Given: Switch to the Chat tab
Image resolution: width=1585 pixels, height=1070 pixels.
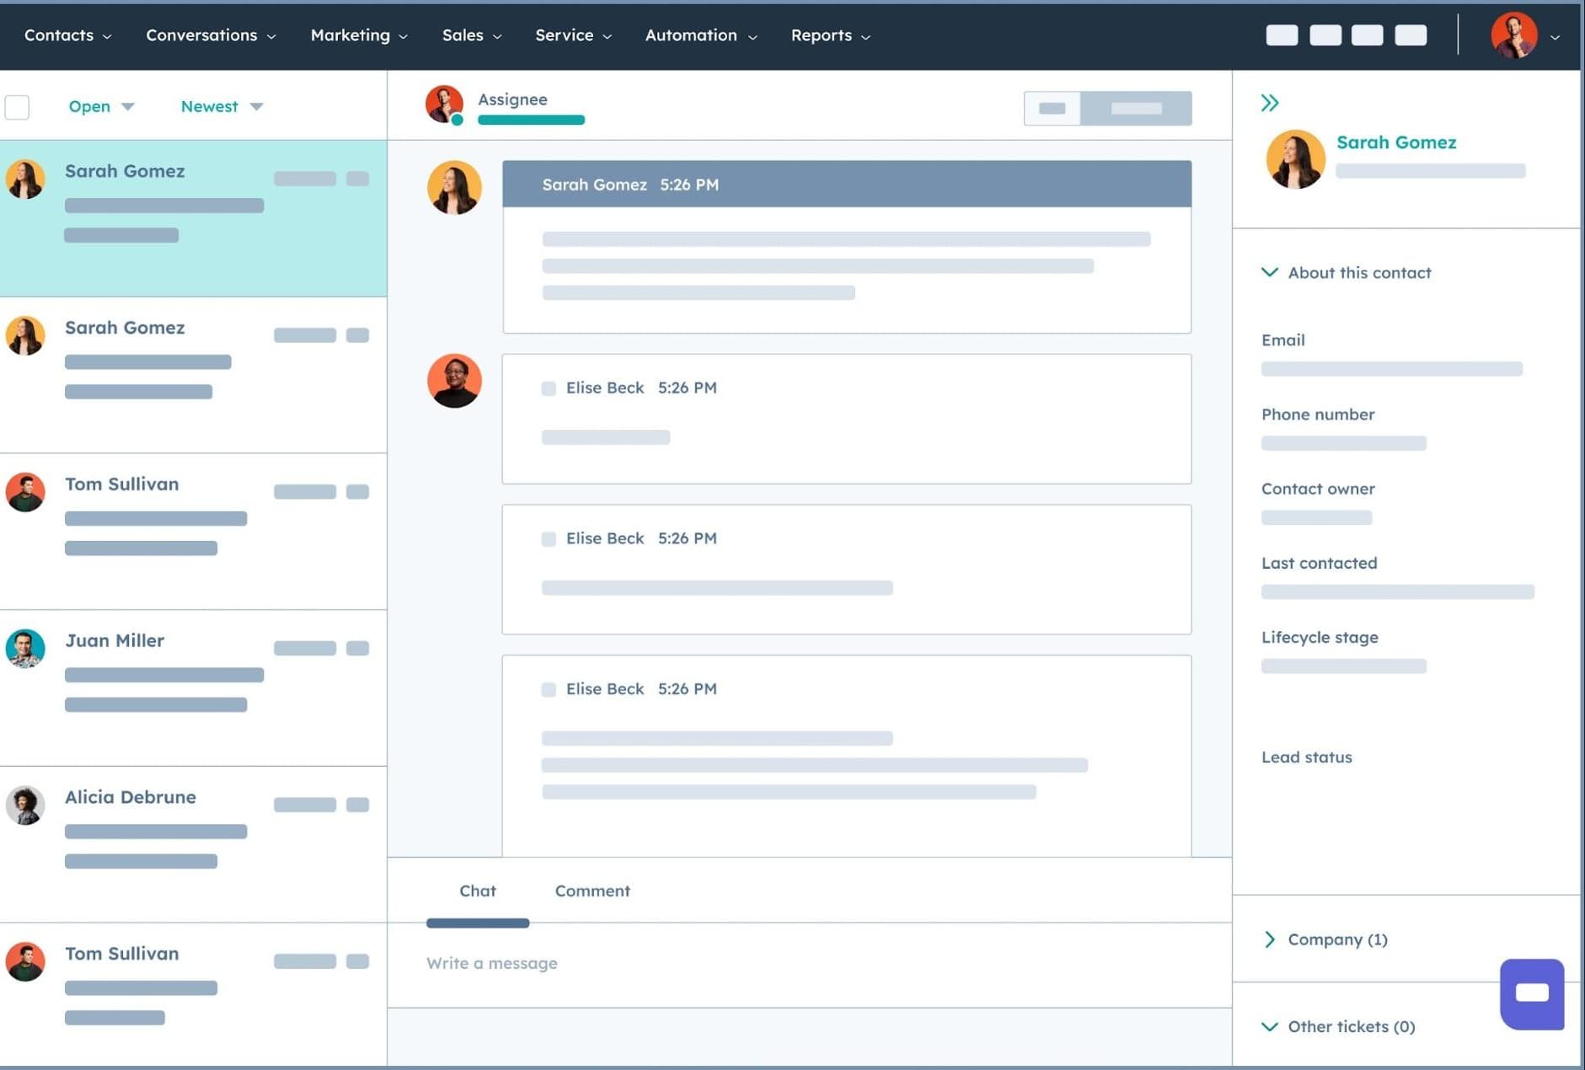Looking at the screenshot, I should (477, 891).
